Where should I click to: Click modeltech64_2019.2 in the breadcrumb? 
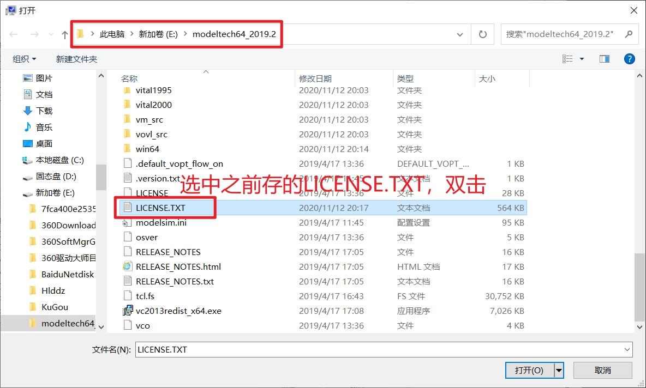click(235, 34)
